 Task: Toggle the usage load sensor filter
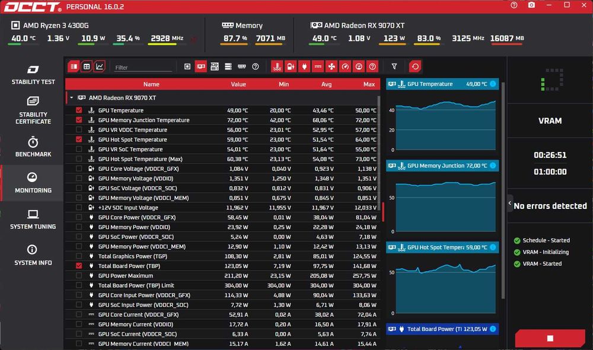[359, 66]
